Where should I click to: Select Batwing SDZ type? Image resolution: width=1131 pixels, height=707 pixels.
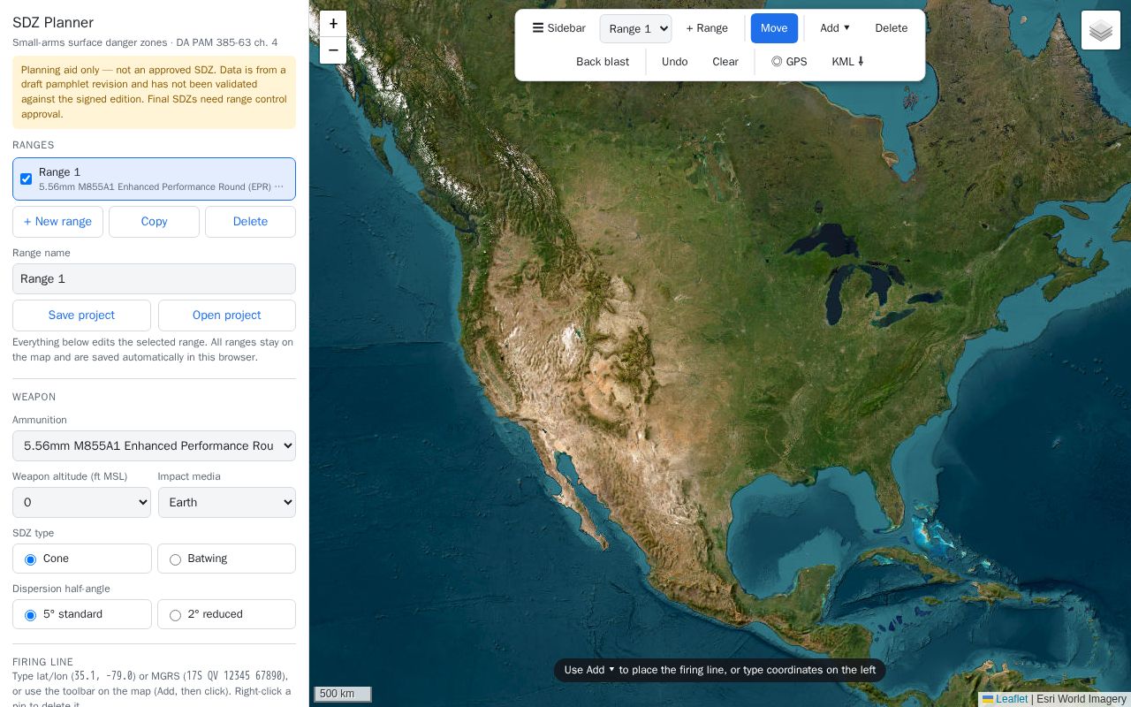(226, 559)
